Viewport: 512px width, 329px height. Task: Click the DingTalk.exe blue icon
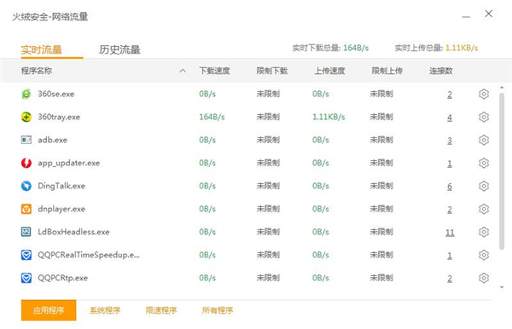(26, 186)
